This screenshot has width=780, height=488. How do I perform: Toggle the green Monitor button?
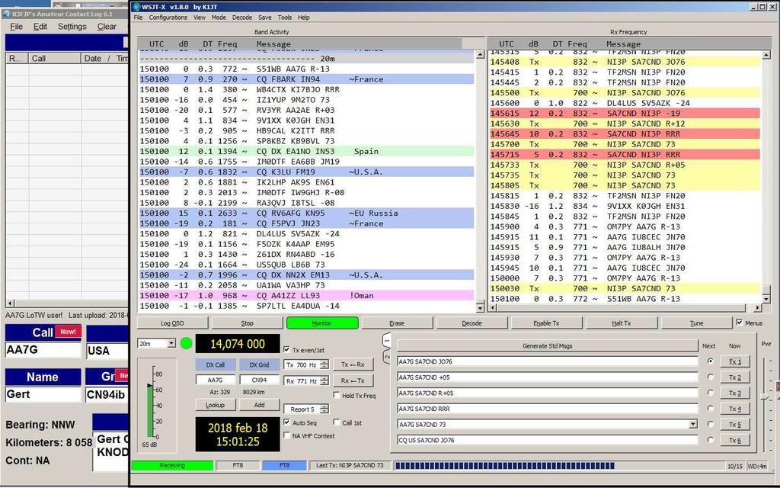click(322, 323)
